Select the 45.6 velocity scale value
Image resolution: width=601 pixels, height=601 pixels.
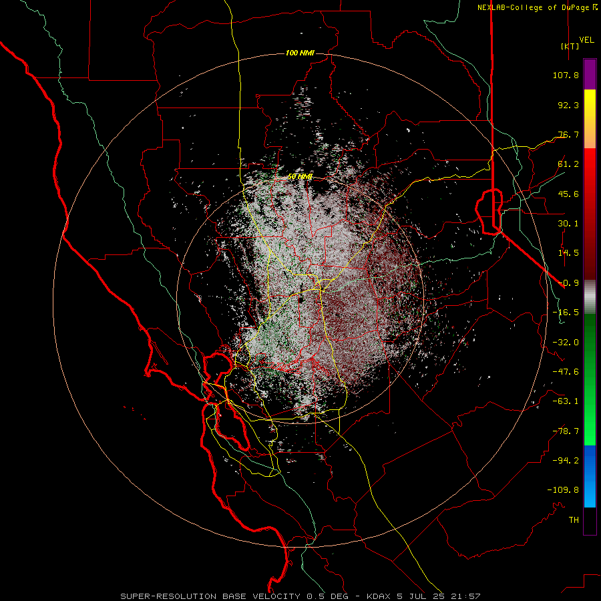pos(568,194)
